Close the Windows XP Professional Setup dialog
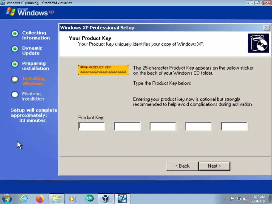Image resolution: width=272 pixels, height=204 pixels. [x=267, y=28]
